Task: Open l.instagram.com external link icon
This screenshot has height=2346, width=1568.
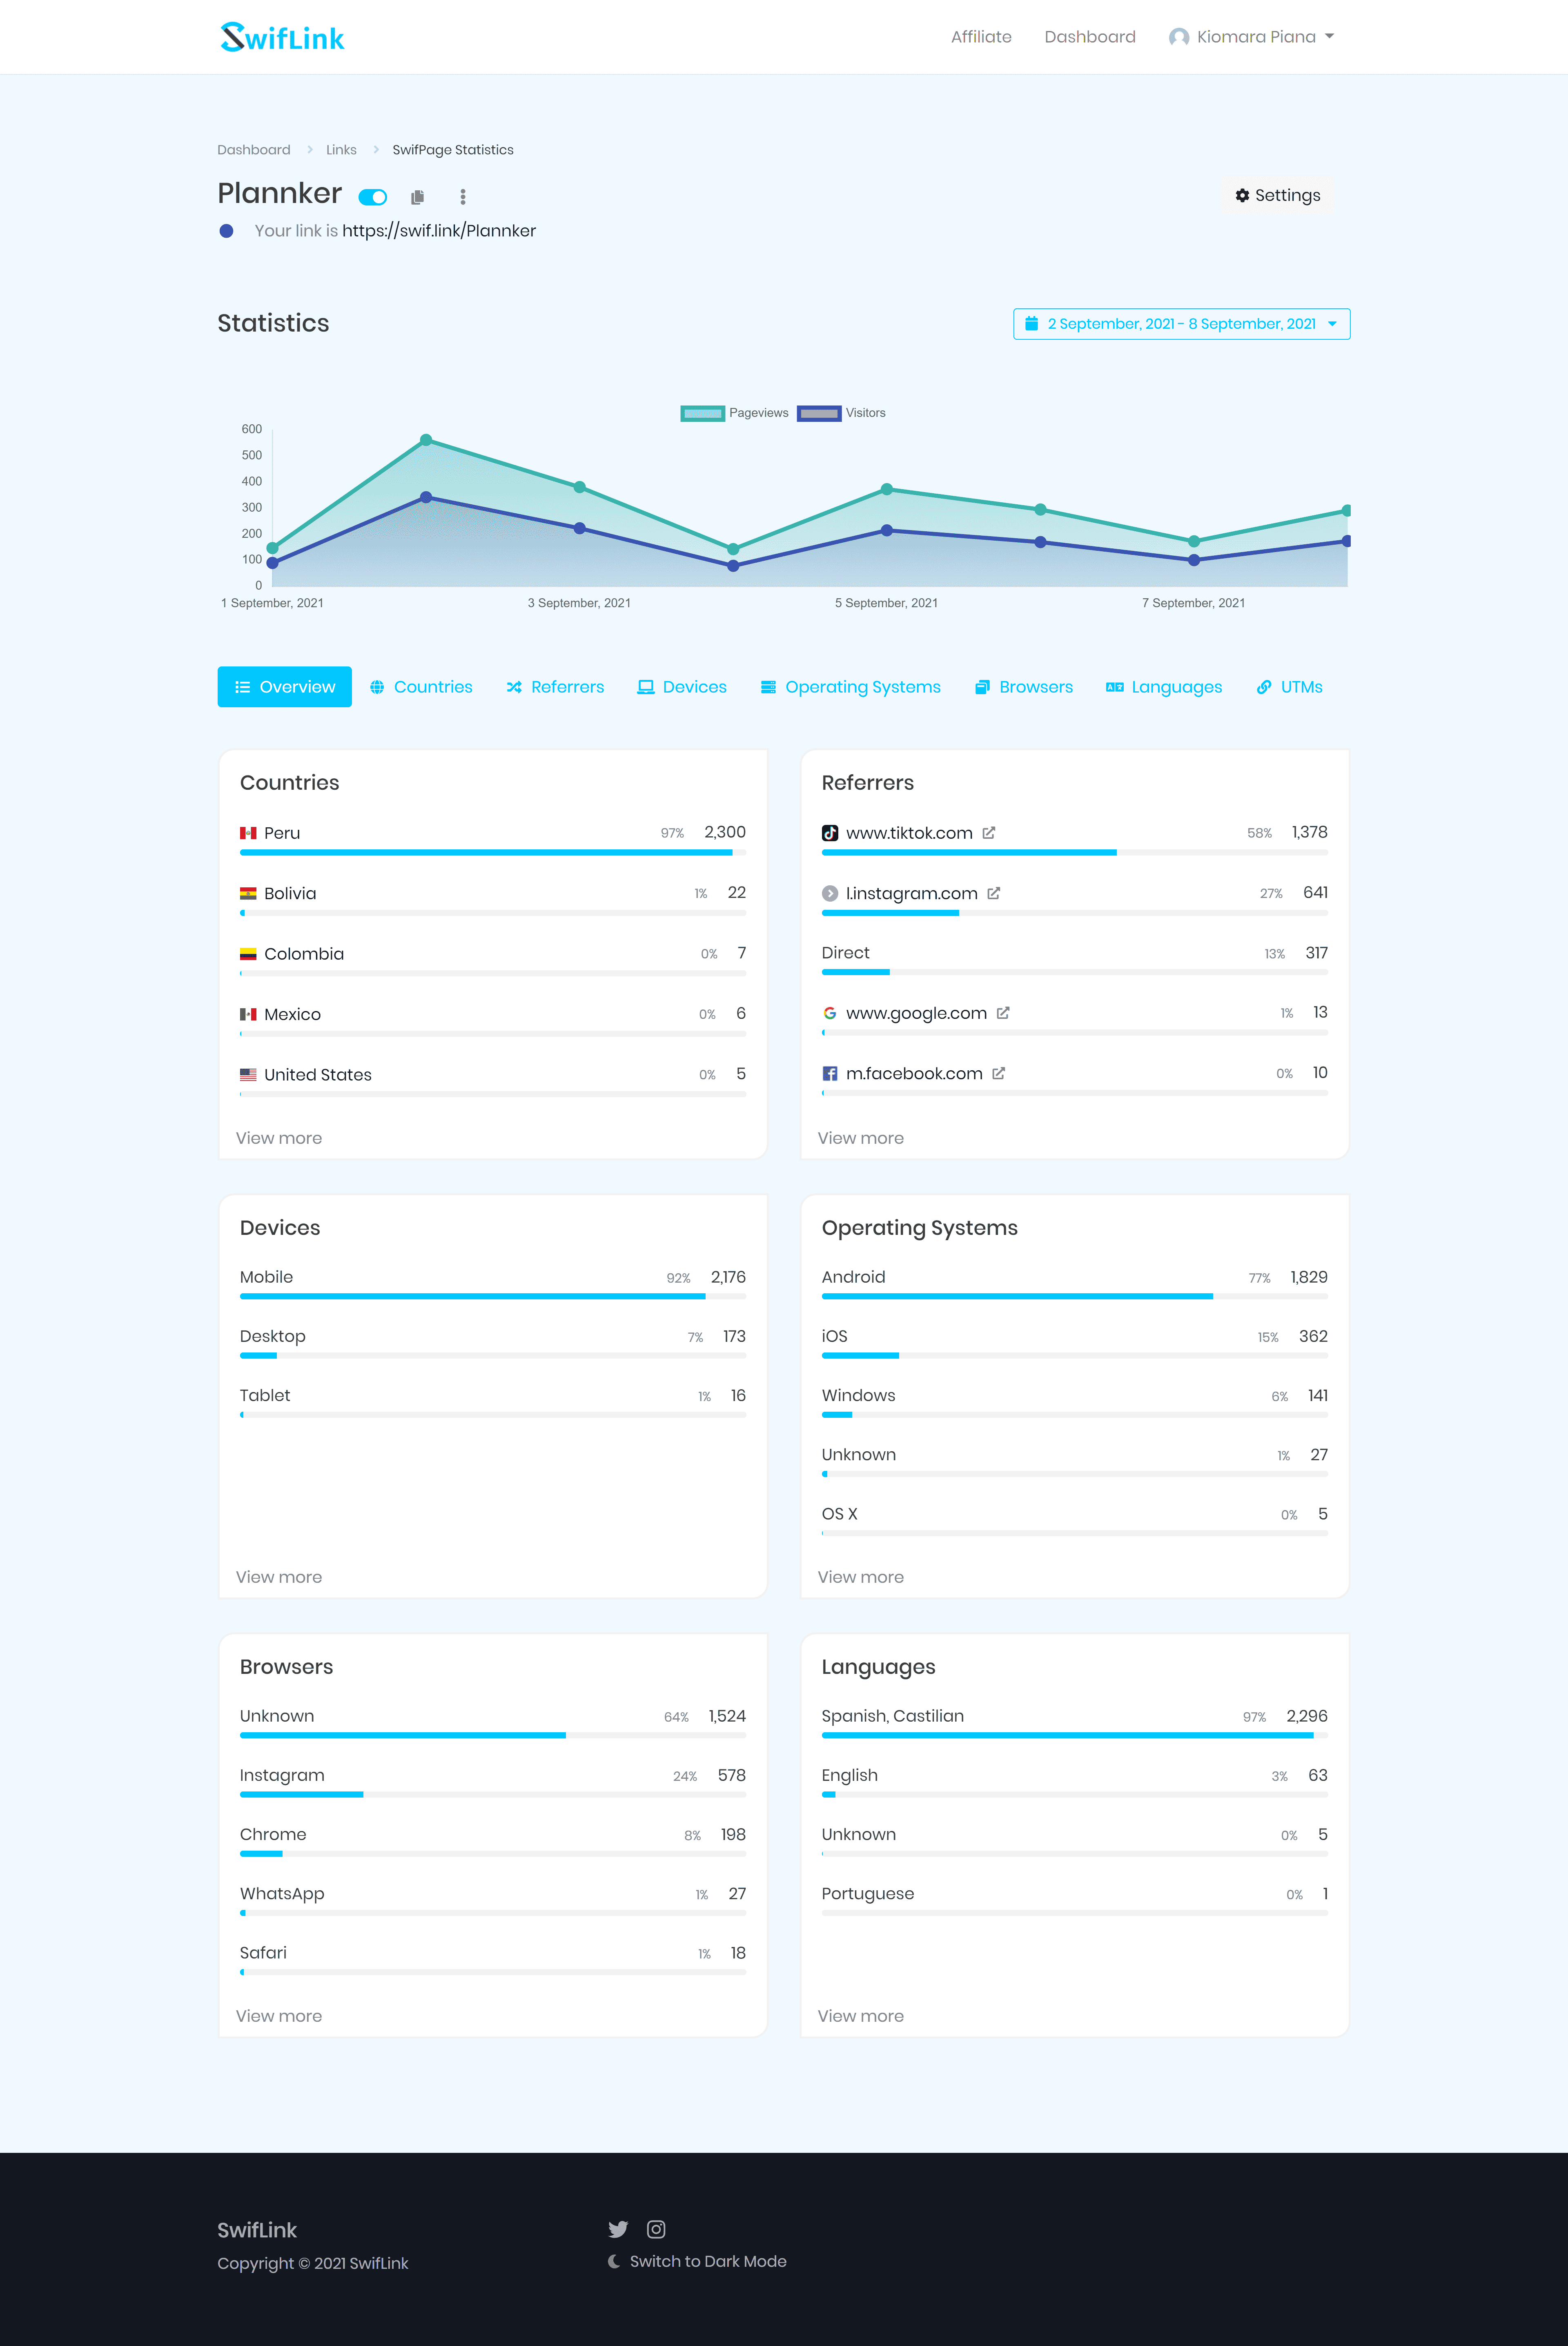Action: pos(994,893)
